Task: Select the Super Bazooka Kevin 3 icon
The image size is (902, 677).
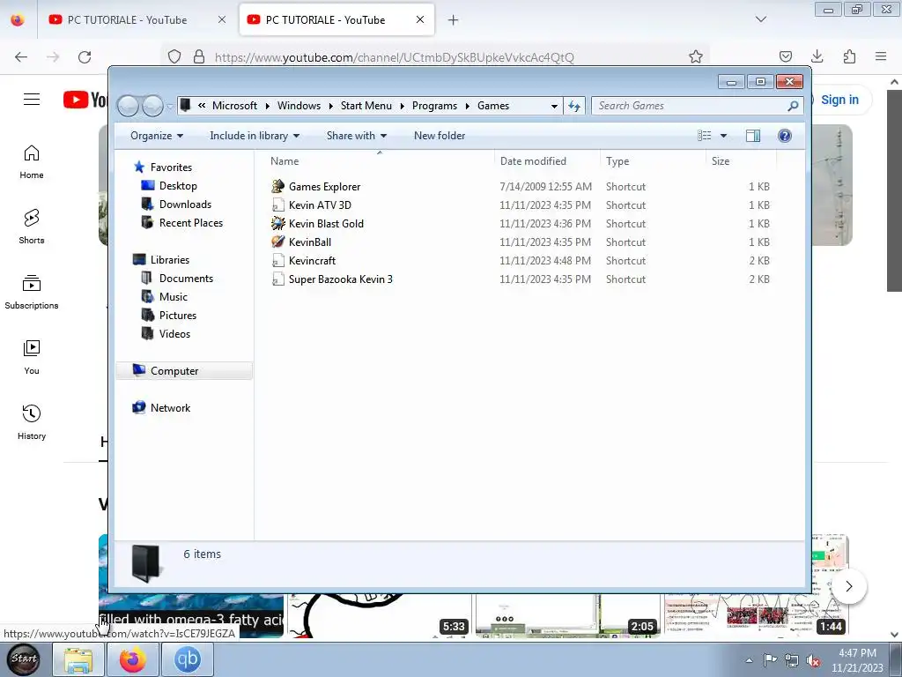Action: (277, 279)
